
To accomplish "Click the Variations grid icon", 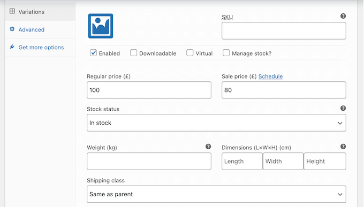I will pos(12,11).
